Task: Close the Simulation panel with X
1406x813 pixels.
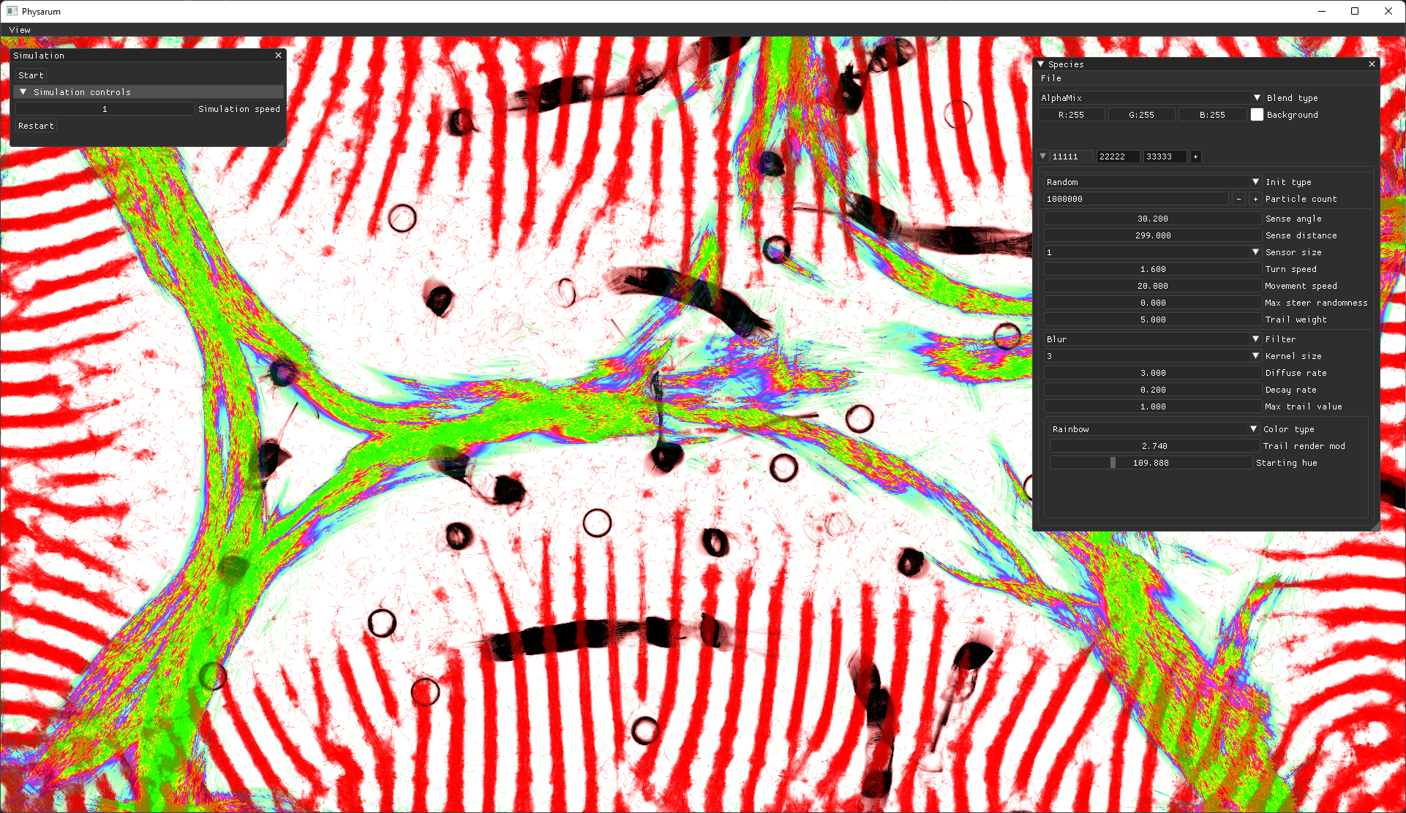Action: pos(278,56)
